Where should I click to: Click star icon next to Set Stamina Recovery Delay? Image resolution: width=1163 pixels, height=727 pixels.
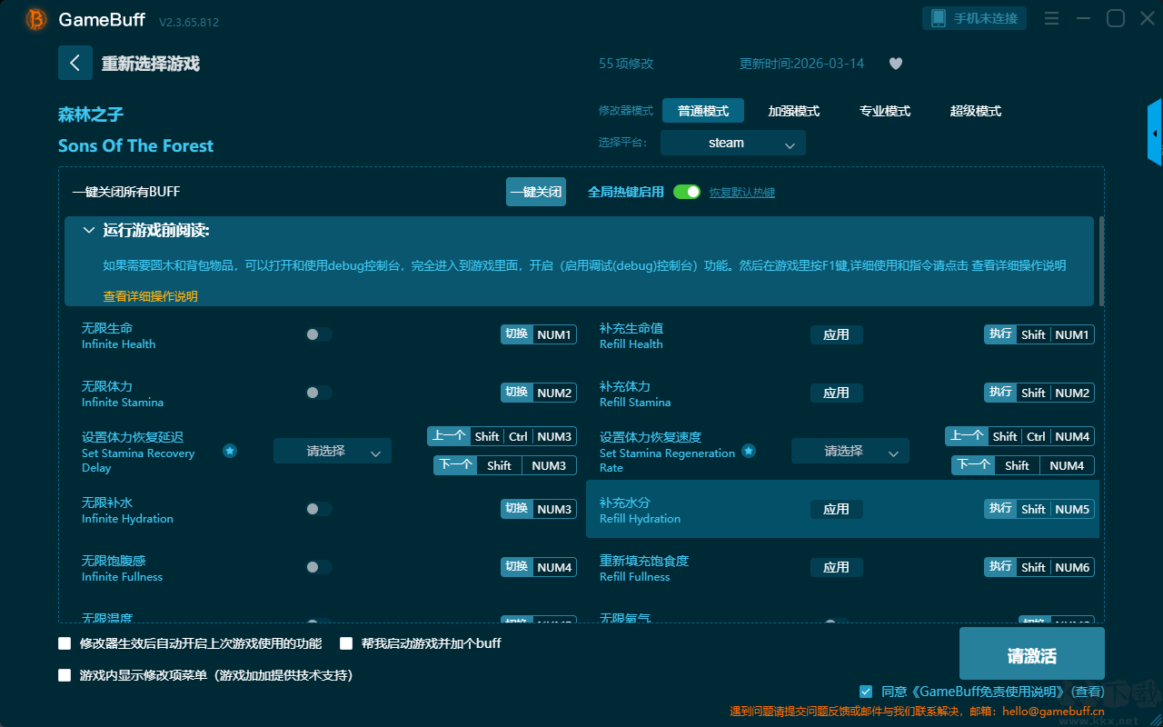(x=230, y=451)
